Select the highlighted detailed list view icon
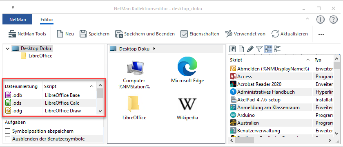This screenshot has height=147, width=343. coord(268,49)
